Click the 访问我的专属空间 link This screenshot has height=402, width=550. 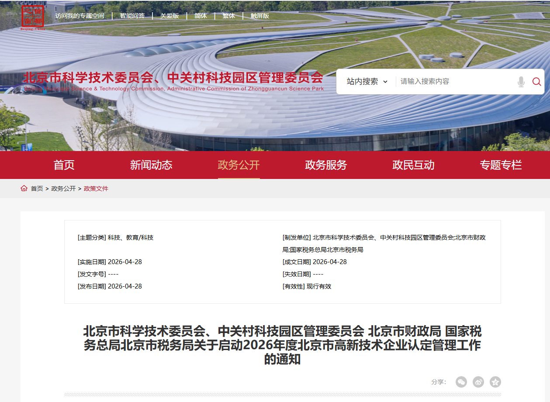click(80, 16)
